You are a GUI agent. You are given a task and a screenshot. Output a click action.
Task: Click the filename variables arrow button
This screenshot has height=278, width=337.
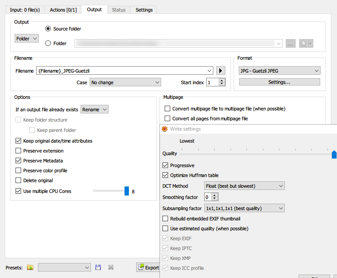point(221,70)
